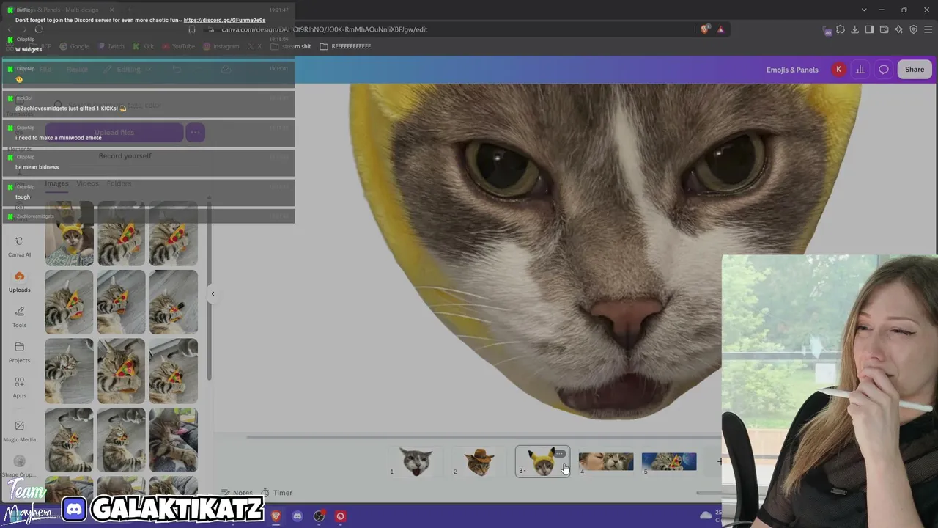Viewport: 938px width, 528px height.
Task: Open the browser extensions puzzle icon
Action: [x=841, y=29]
